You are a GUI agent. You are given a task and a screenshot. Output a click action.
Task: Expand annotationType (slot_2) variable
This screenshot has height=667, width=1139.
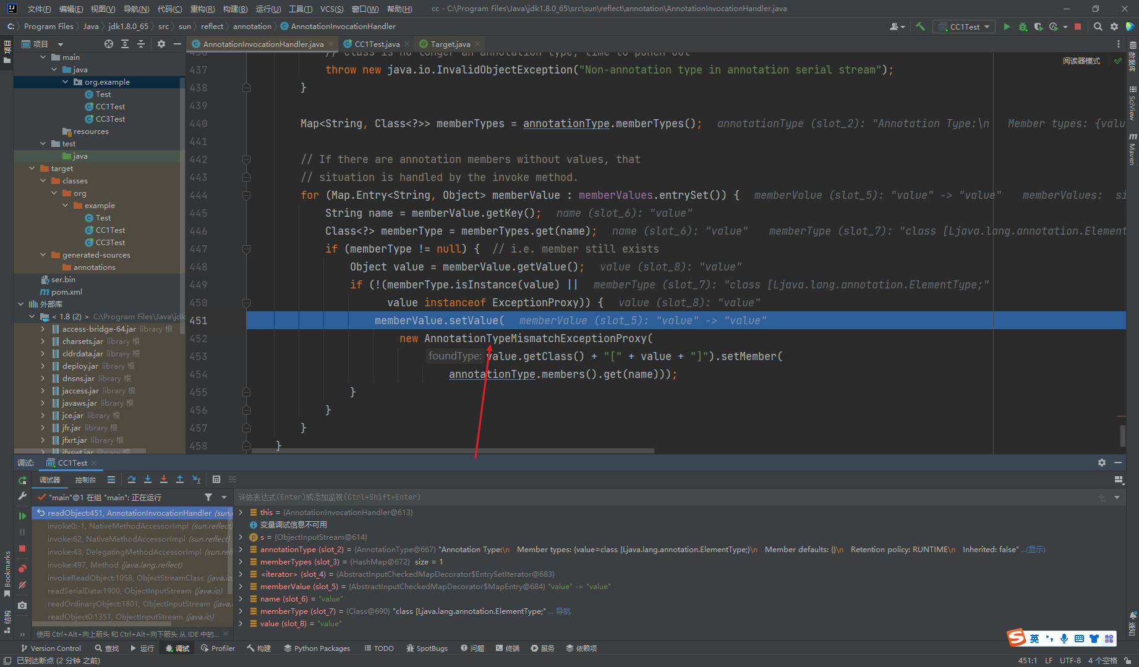[x=241, y=549]
